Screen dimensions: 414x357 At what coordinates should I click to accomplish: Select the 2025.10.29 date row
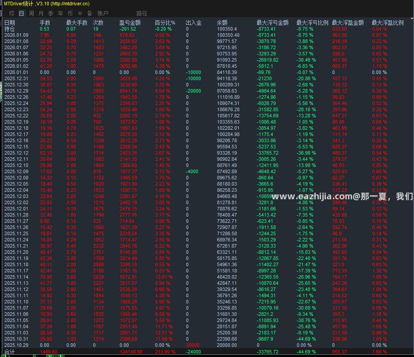pyautogui.click(x=16, y=345)
